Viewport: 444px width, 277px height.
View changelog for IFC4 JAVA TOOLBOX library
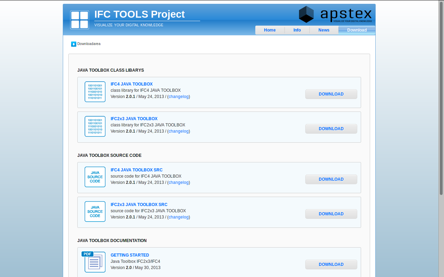tap(179, 97)
